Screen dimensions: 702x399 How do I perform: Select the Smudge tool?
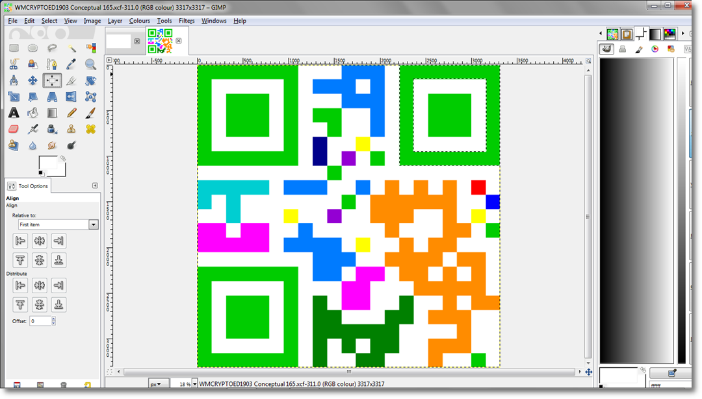coord(52,145)
